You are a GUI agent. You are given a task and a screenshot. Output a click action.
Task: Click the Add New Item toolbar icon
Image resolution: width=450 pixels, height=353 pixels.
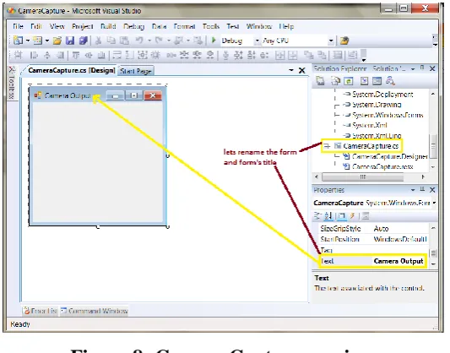tap(37, 41)
